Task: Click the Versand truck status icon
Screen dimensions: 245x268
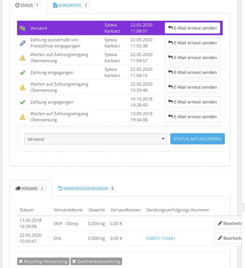Action: point(22,28)
